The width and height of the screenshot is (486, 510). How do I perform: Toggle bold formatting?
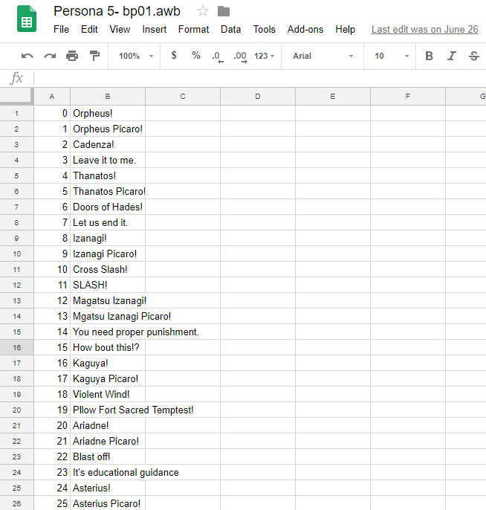click(429, 56)
